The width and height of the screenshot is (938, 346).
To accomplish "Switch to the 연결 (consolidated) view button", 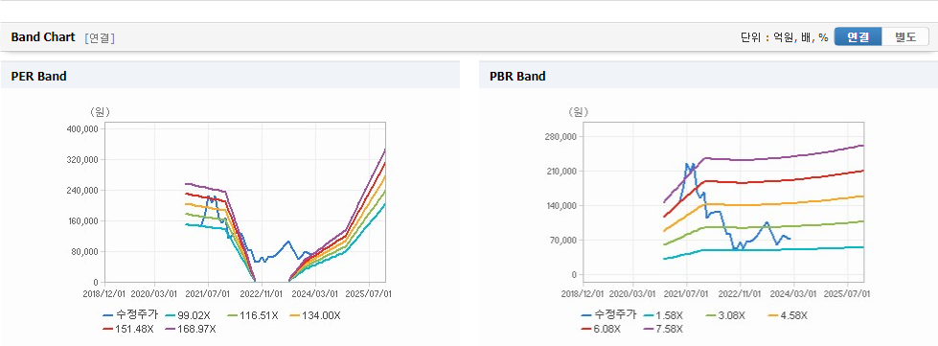I will (858, 37).
